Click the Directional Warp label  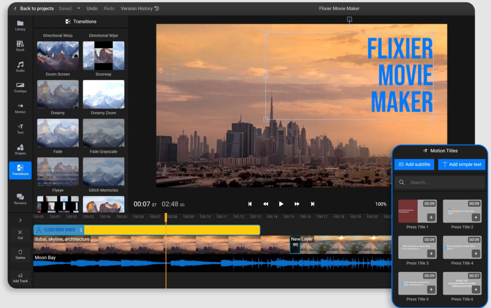click(58, 36)
